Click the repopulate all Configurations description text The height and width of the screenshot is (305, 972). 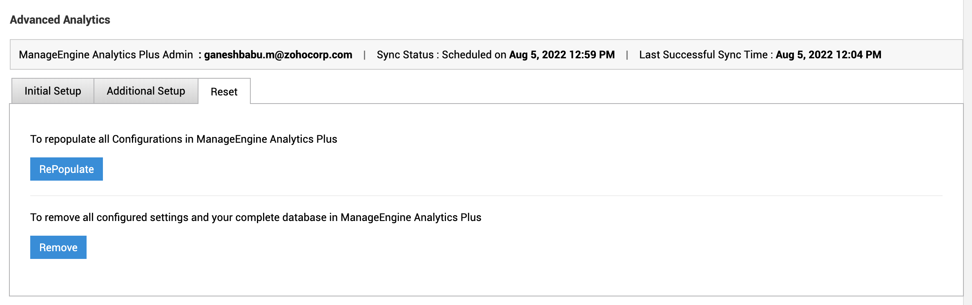(x=183, y=139)
